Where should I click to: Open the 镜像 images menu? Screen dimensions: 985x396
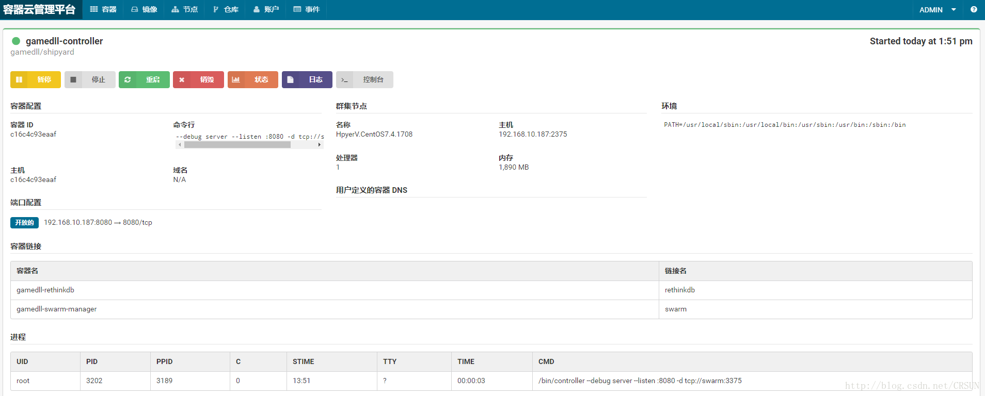(x=144, y=9)
